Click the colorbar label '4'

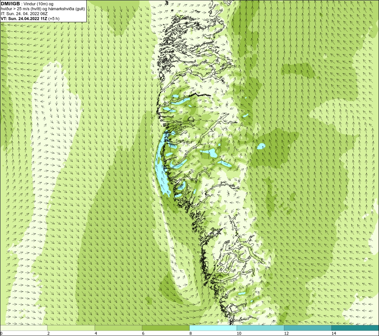96,334
